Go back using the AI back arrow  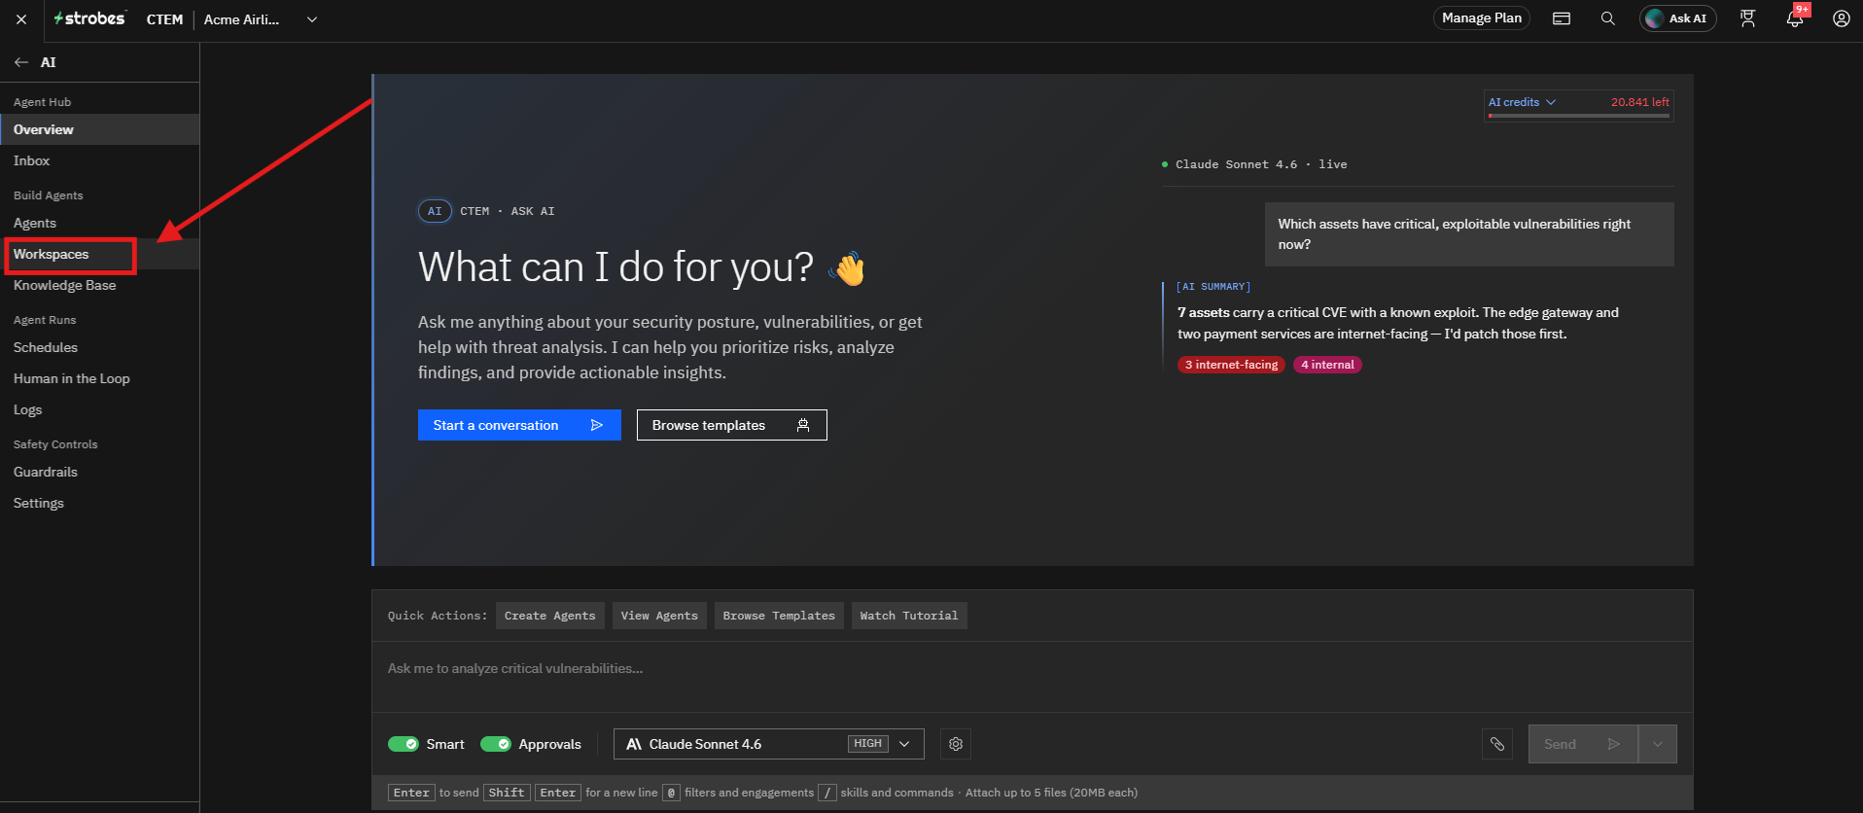tap(21, 62)
